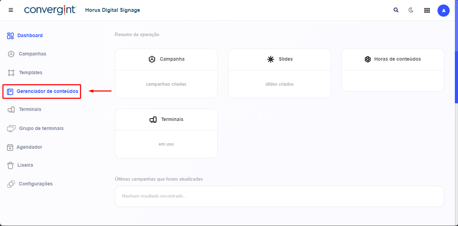Click the Configurações icon

[x=11, y=184]
